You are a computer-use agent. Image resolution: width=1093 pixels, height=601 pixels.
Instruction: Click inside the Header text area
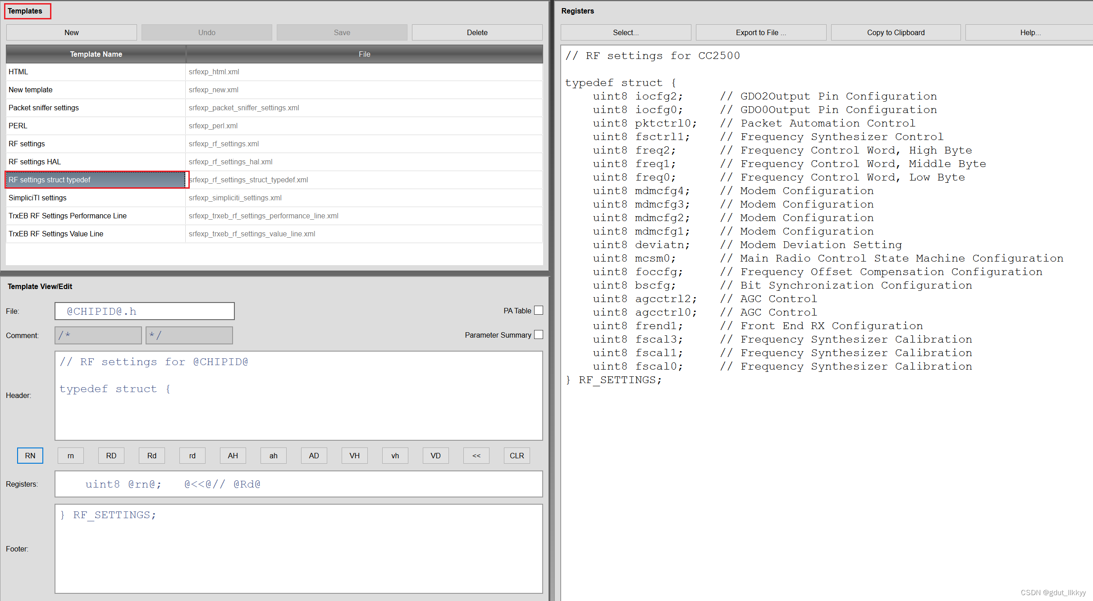[x=298, y=396]
